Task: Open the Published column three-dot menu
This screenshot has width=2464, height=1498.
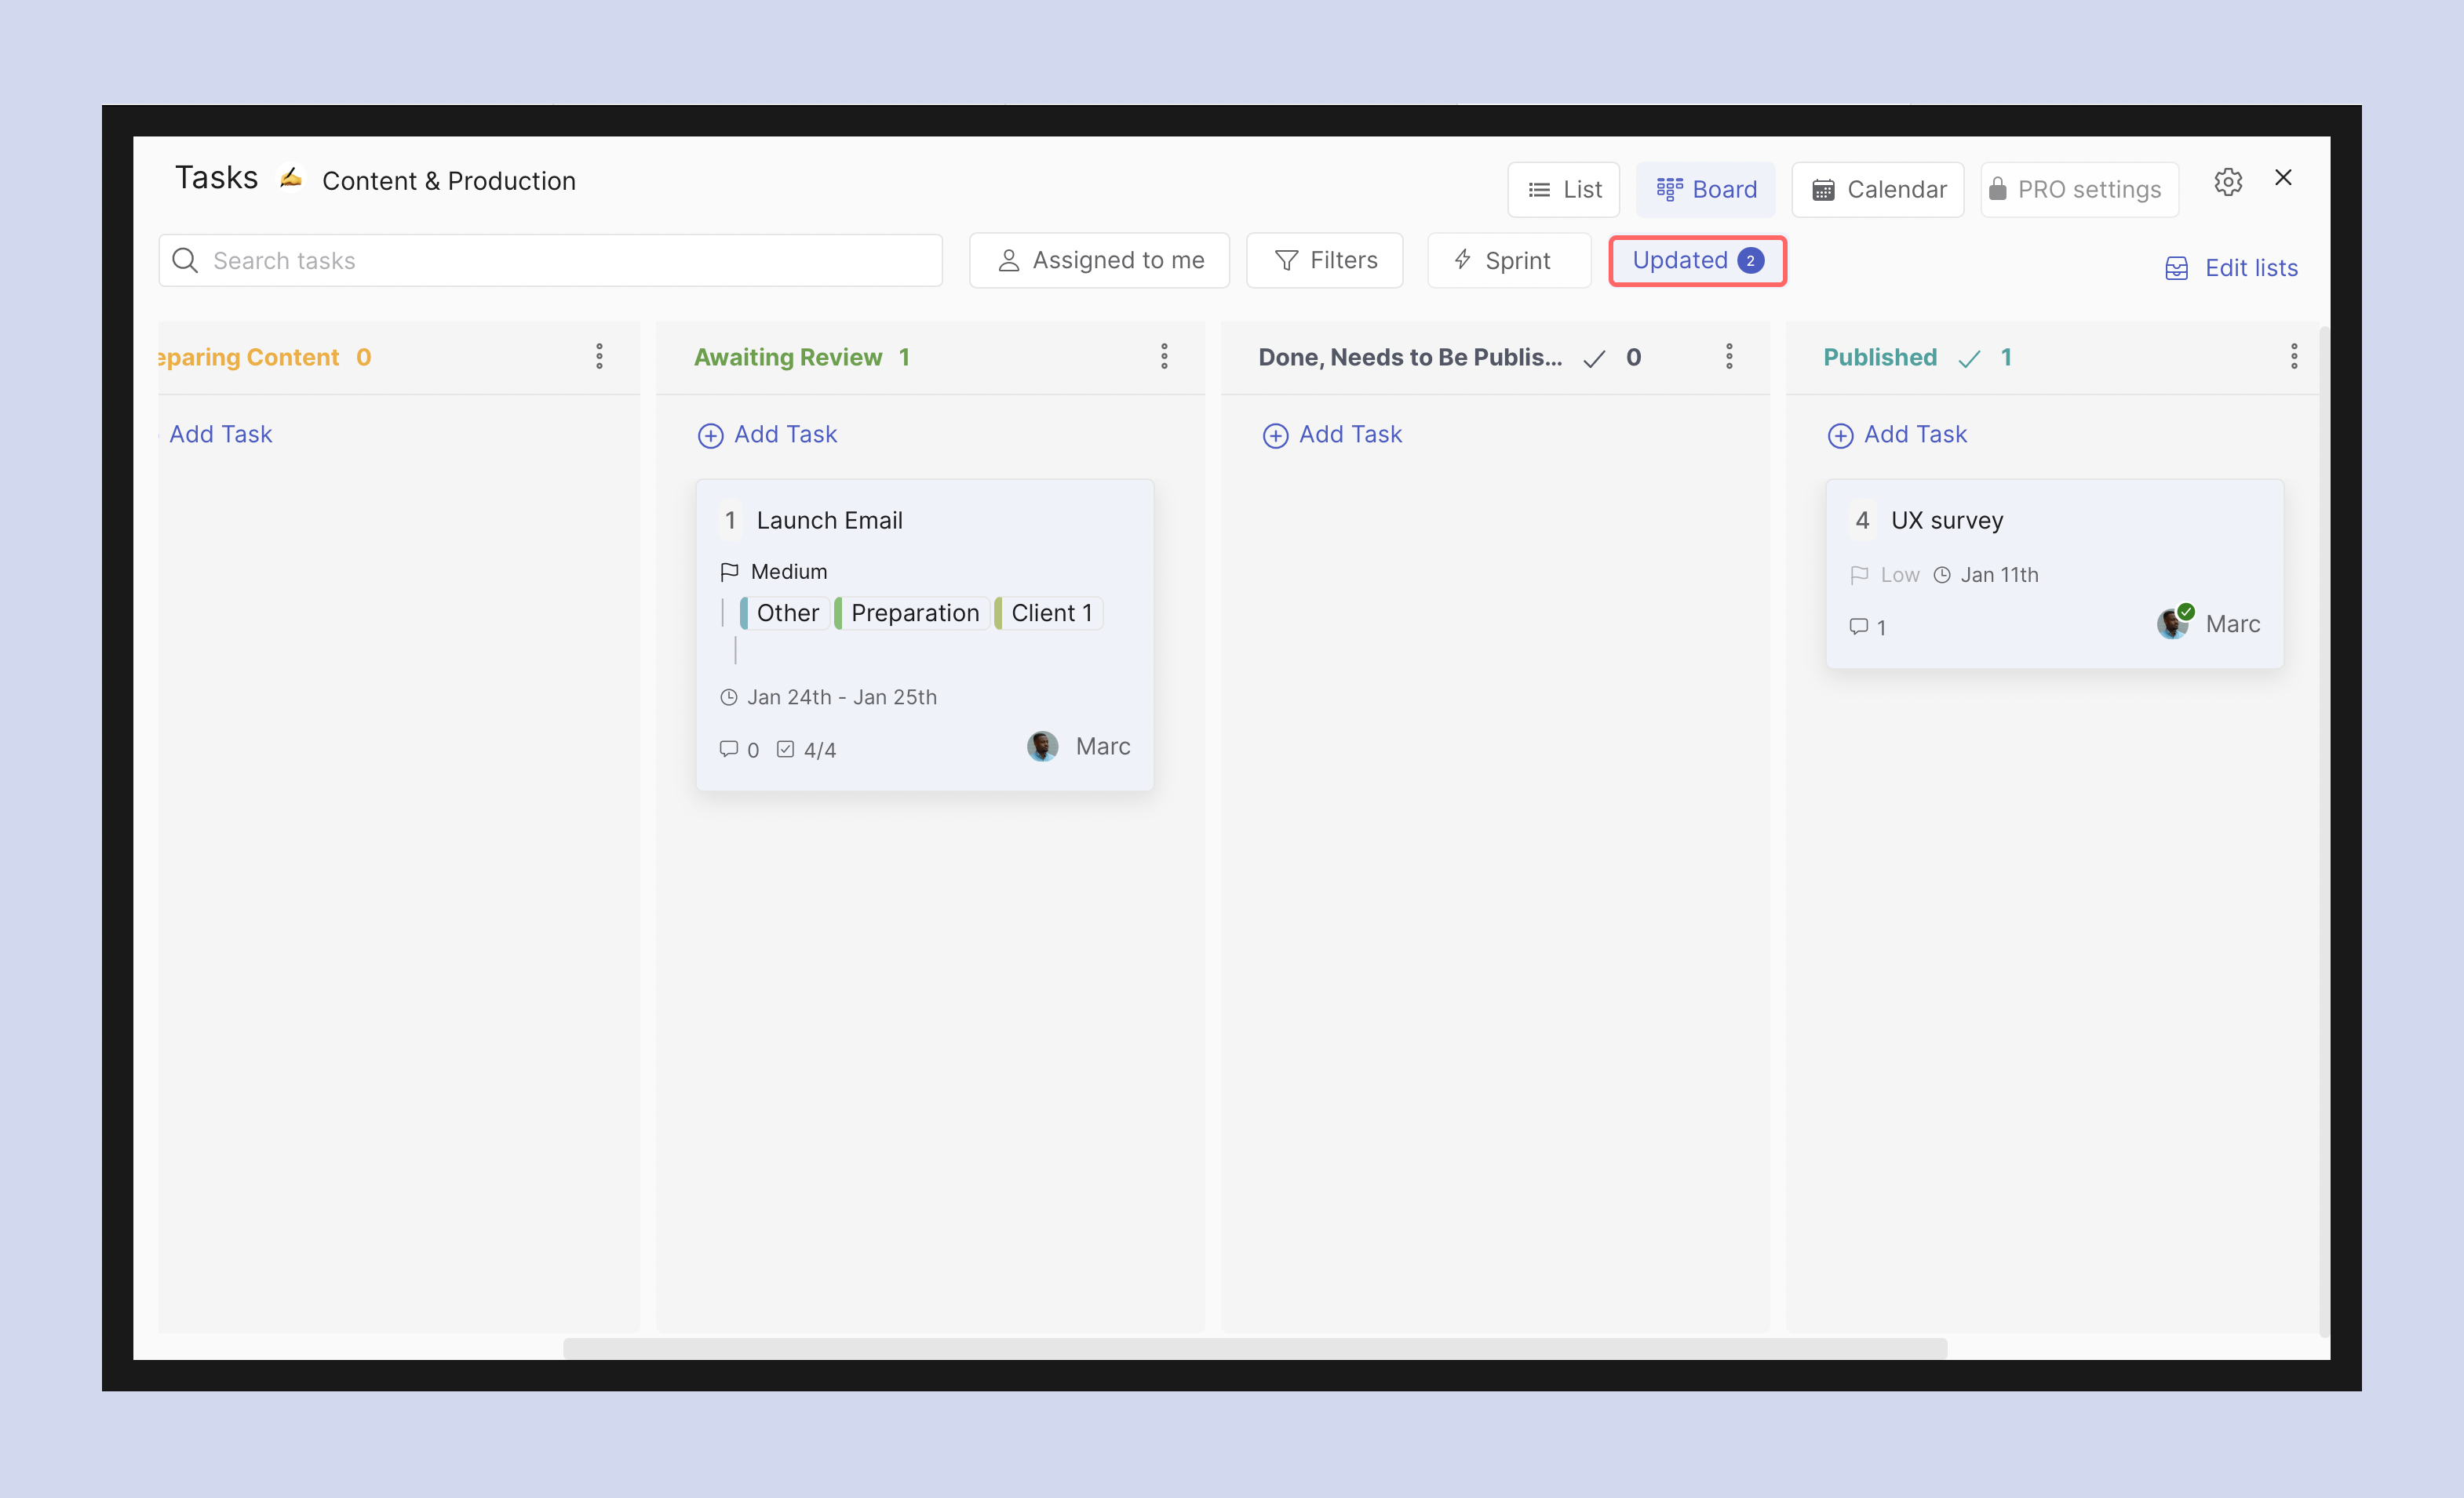Action: coord(2293,357)
